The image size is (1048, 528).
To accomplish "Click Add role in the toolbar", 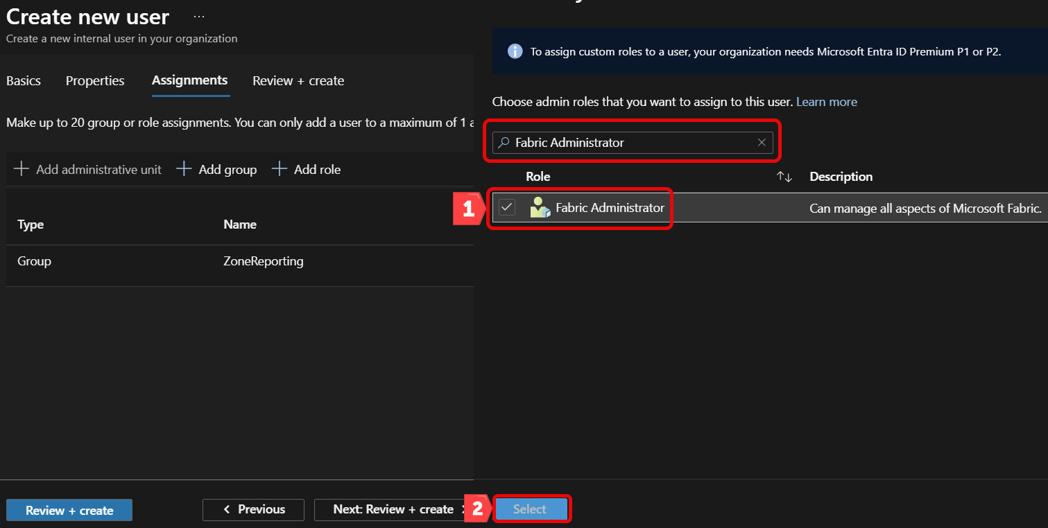I will click(307, 169).
